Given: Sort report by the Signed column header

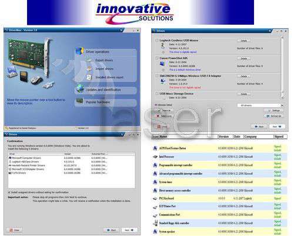Looking at the screenshot, I should coord(280,137).
